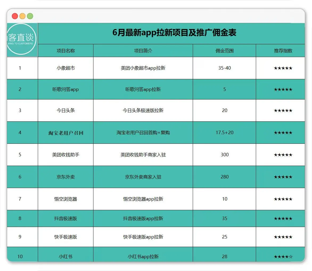Viewport: 312px width, 271px height.
Task: Click the commission value 25 cell
Action: (224, 237)
